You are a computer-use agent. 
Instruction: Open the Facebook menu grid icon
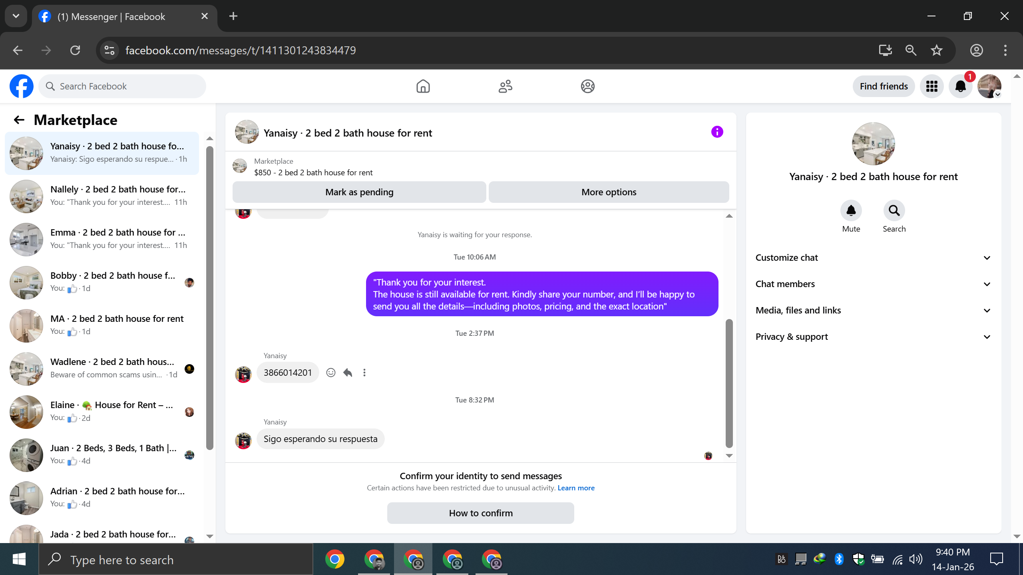[x=931, y=86]
